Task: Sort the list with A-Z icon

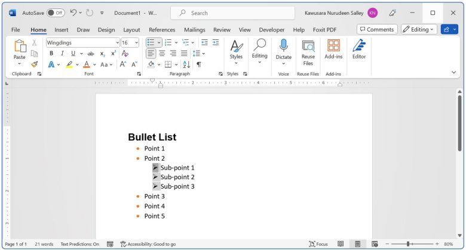Action: click(x=186, y=64)
